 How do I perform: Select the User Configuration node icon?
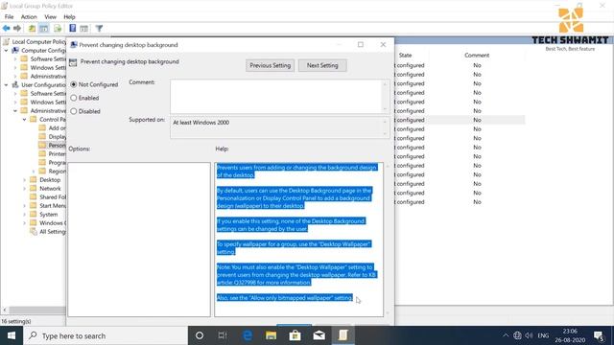tap(15, 85)
